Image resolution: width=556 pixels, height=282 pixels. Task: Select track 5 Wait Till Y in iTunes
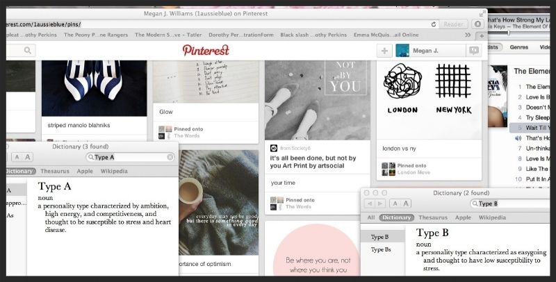coord(530,128)
